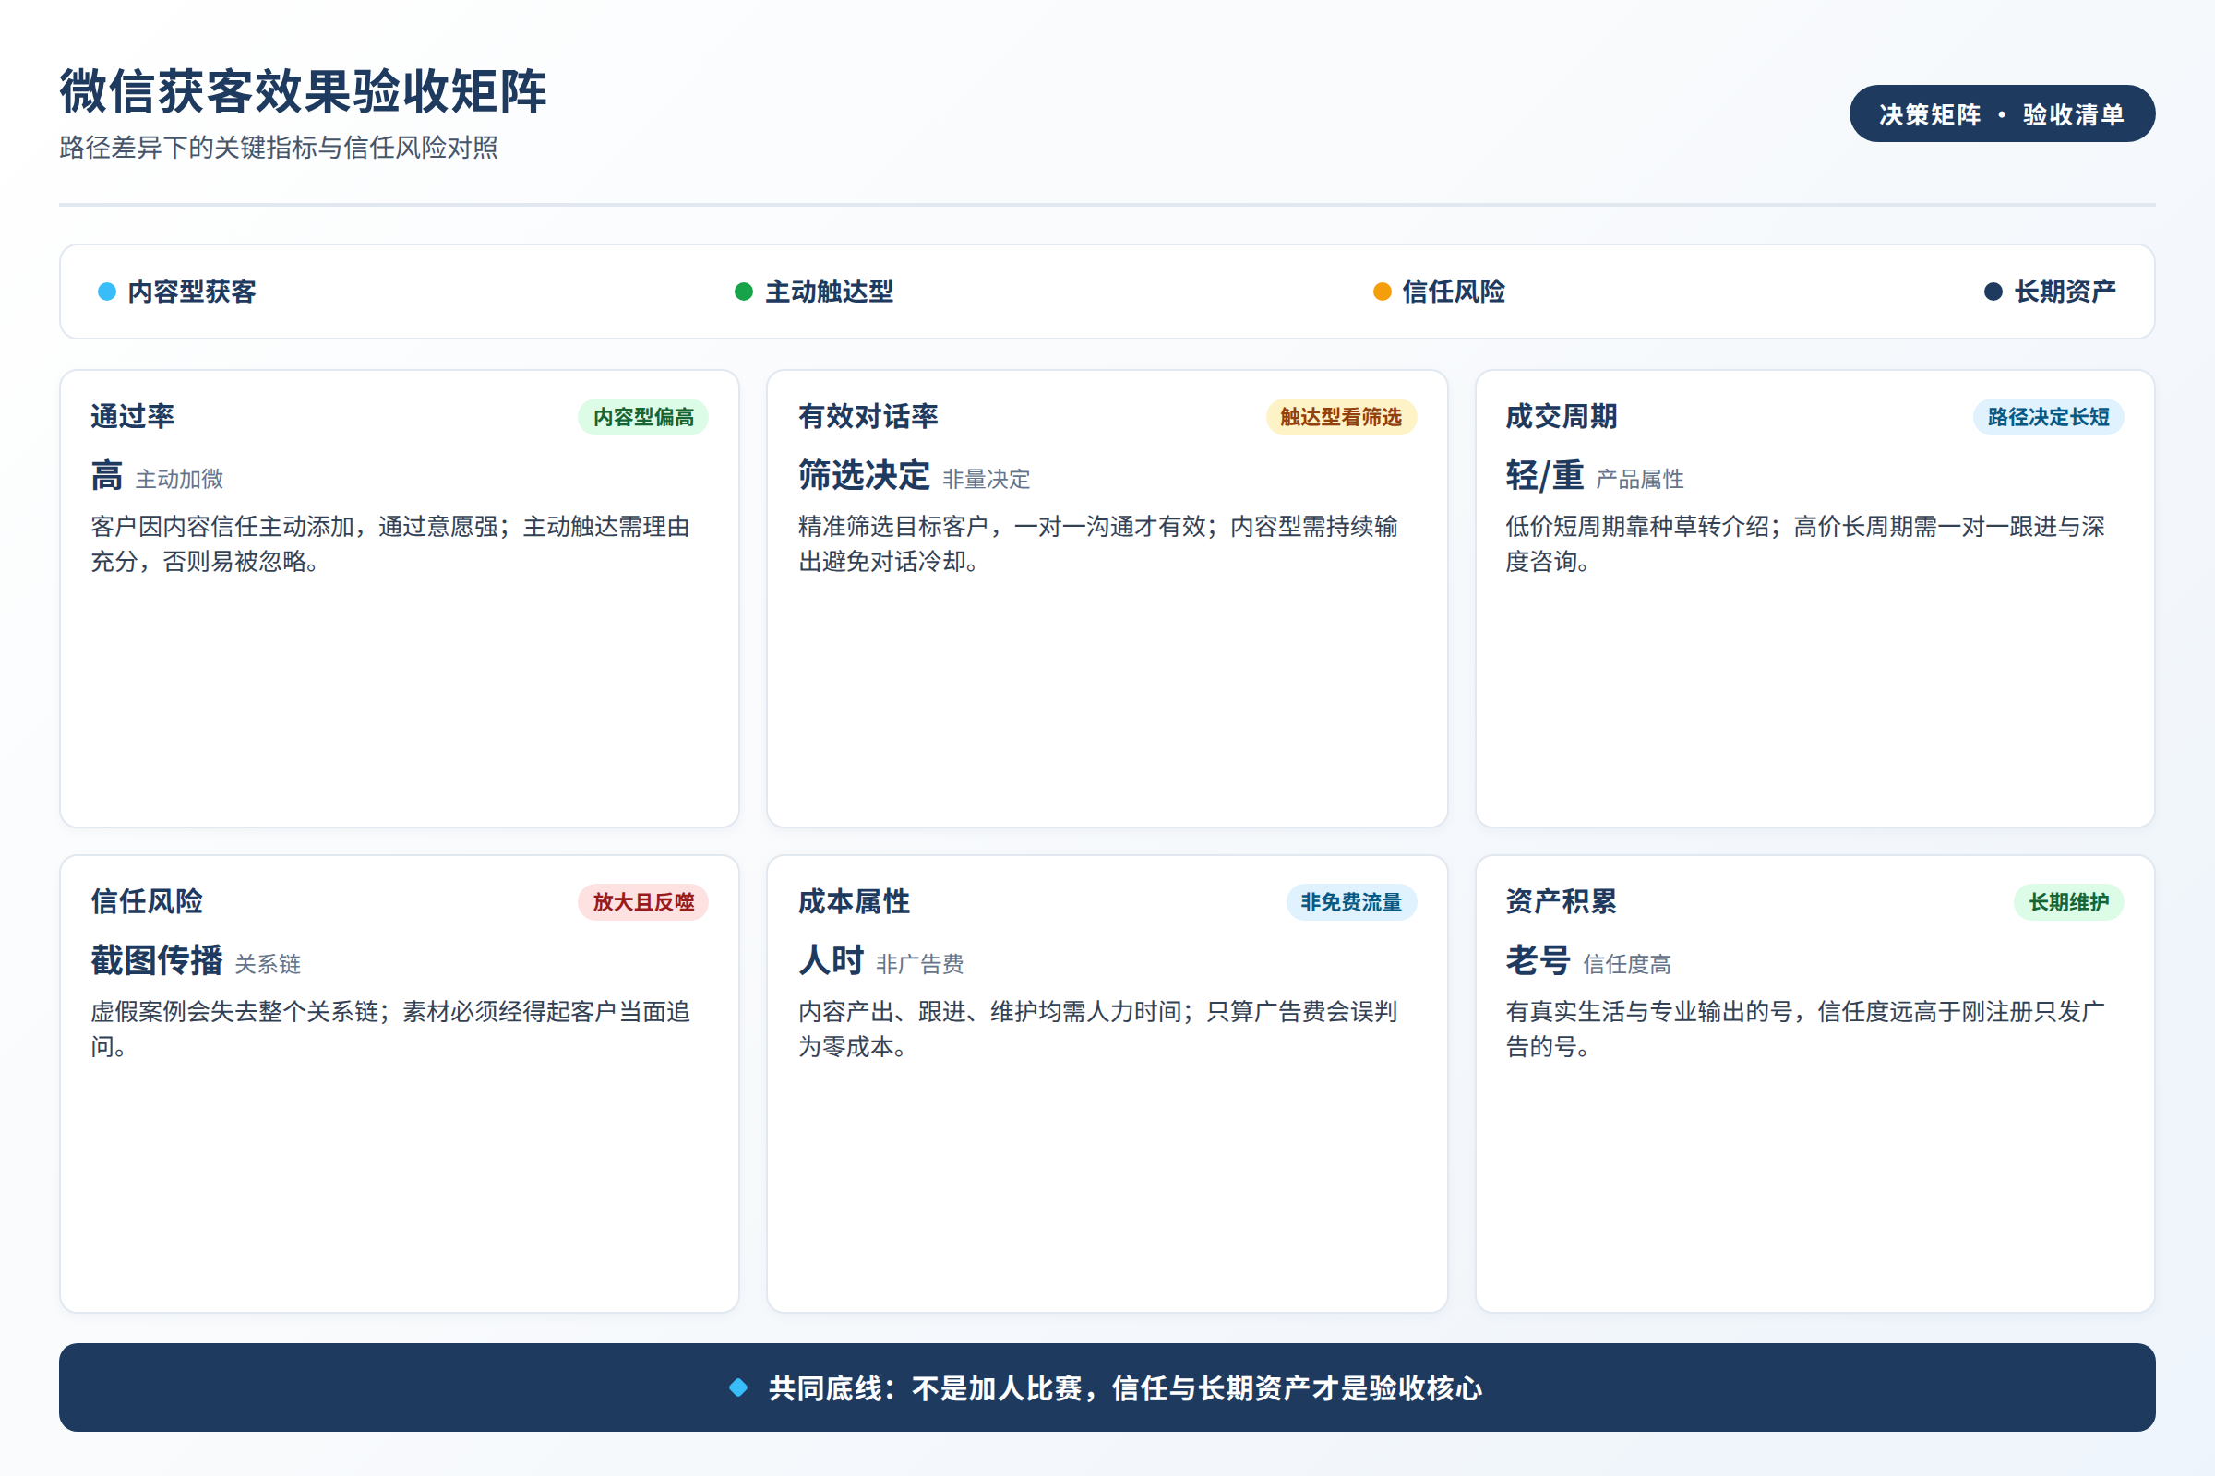Click the 筛选决定 headline value

864,475
